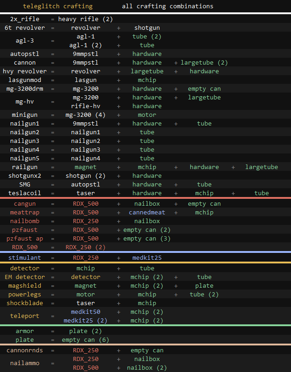The image size is (291, 372).
Task: Select the "cannon" recipe name
Action: pyautogui.click(x=25, y=63)
